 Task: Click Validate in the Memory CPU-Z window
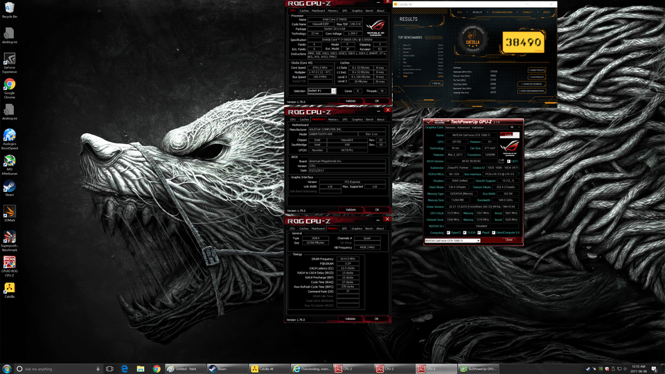click(x=351, y=319)
